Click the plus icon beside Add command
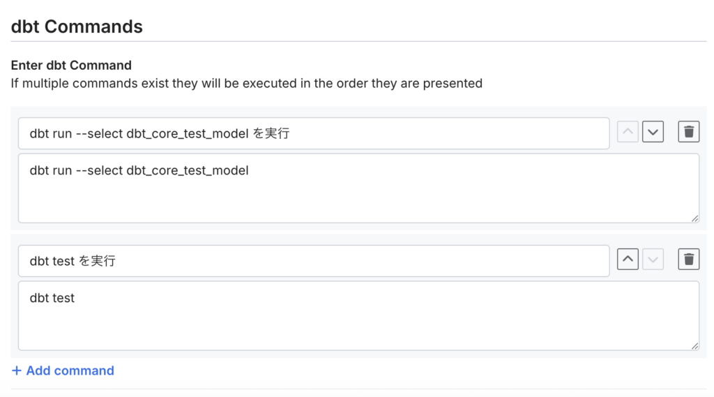 17,370
